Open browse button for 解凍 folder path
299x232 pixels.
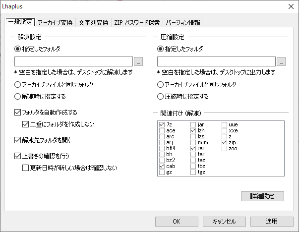(x=138, y=61)
